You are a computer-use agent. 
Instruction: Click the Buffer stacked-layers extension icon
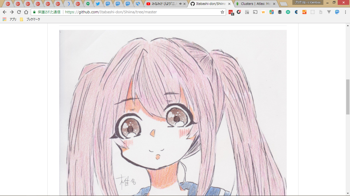click(x=280, y=12)
